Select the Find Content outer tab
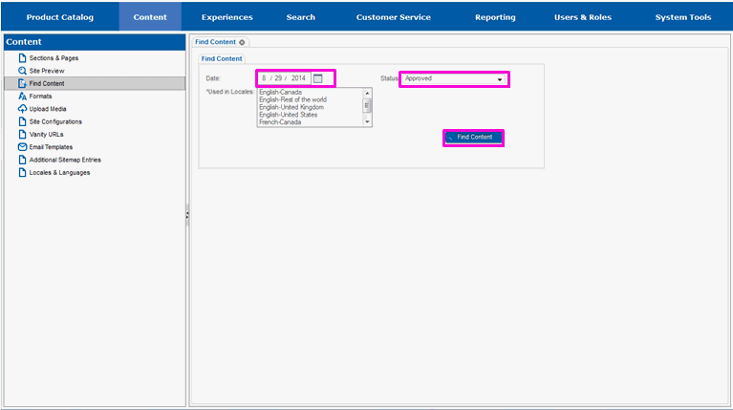Image resolution: width=733 pixels, height=410 pixels. point(216,42)
